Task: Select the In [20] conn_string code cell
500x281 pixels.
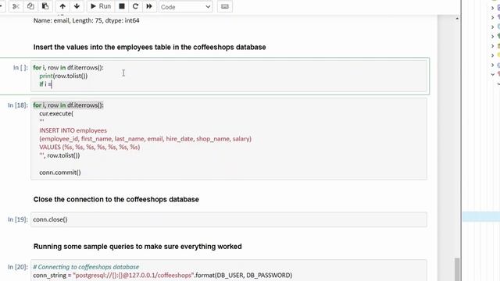Action: tap(229, 271)
